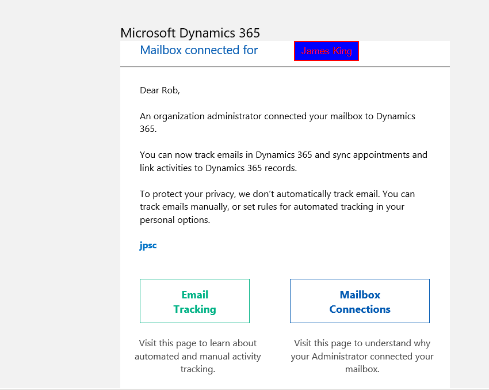Click the paragraph about organization administrator
Image resolution: width=489 pixels, height=390 pixels.
tap(277, 122)
